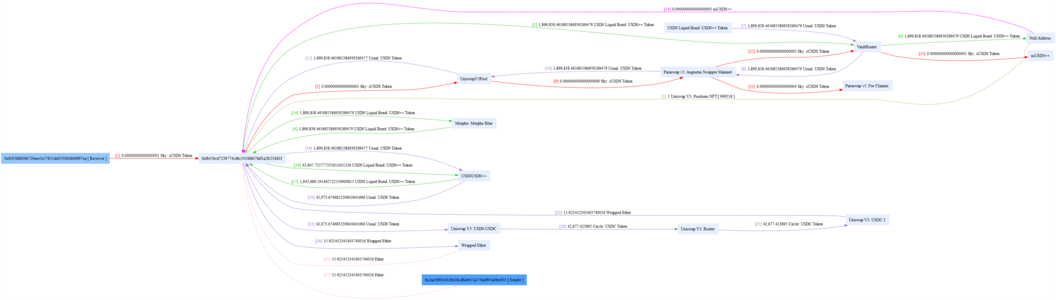
Task: Click edge label [22] Wrapped Ether transfer
Action: click(593, 212)
